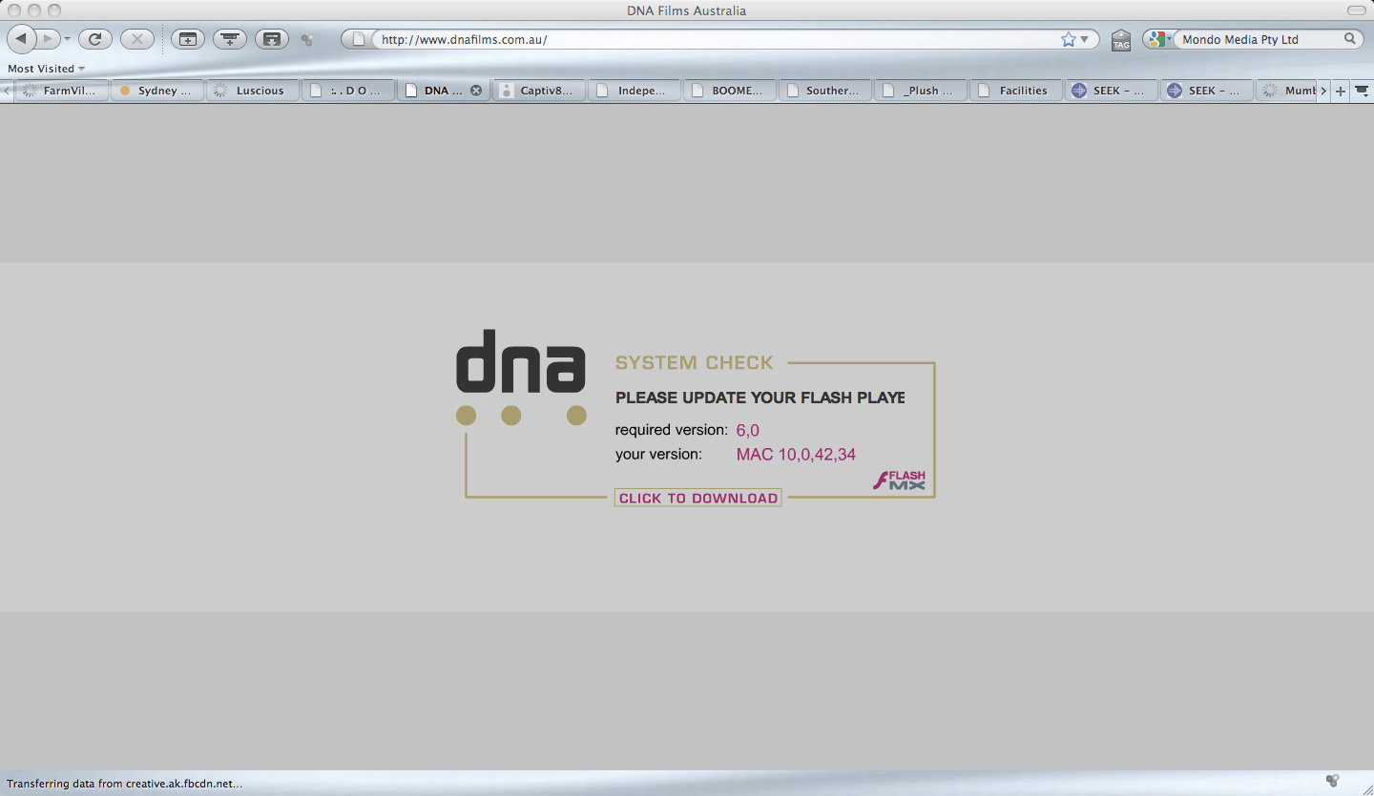Click the CLICK TO DOWNLOAD link
1374x796 pixels.
pyautogui.click(x=697, y=498)
